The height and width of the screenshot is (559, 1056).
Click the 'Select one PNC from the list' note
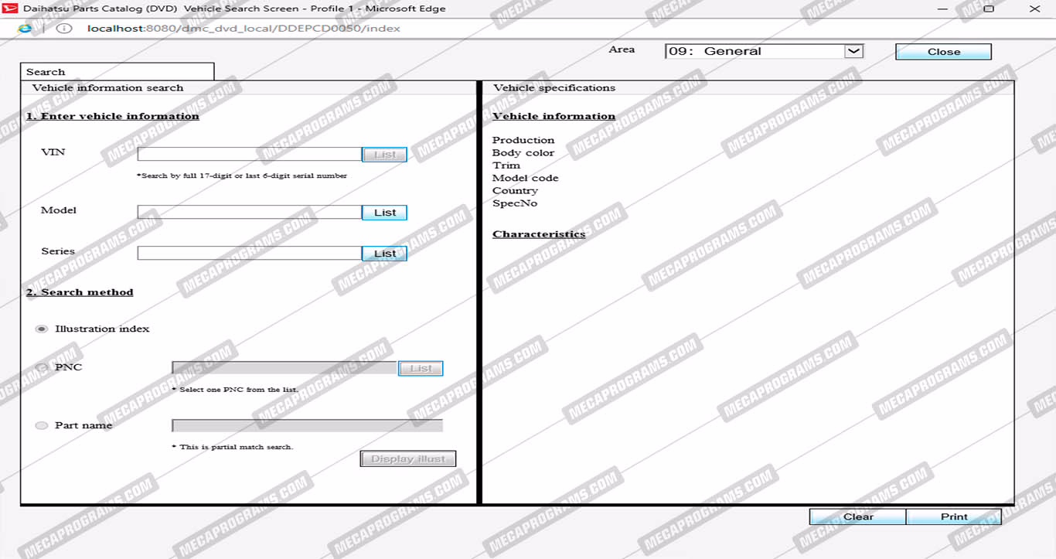pos(235,390)
